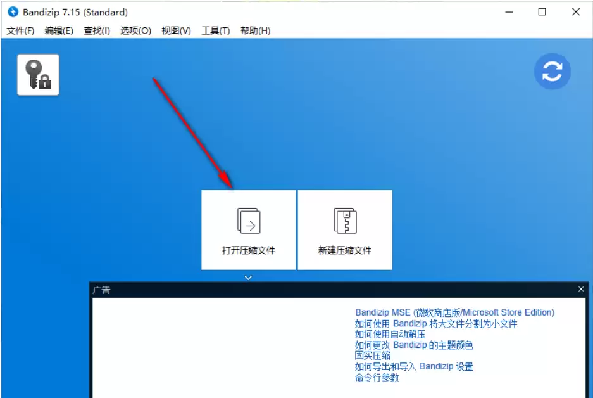Viewport: 593px width, 398px height.
Task: Open the 文件(F) menu
Action: point(20,30)
